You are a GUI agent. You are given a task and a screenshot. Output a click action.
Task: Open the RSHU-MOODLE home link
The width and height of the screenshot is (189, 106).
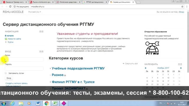click(13, 12)
